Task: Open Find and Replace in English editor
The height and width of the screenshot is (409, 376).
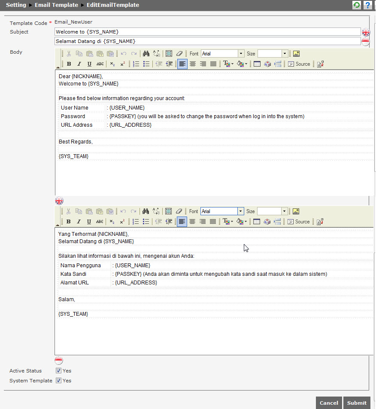Action: click(146, 53)
